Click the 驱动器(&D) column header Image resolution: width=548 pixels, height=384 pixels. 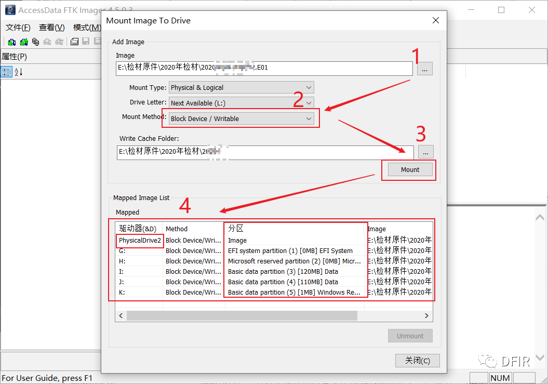[139, 229]
